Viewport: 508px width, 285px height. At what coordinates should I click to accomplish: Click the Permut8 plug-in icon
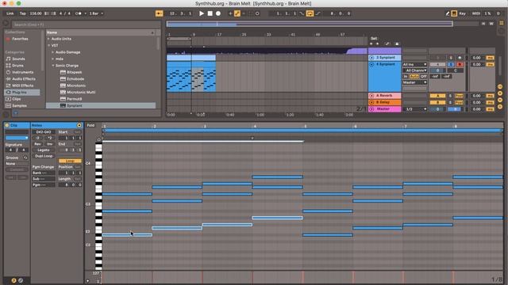click(x=63, y=99)
